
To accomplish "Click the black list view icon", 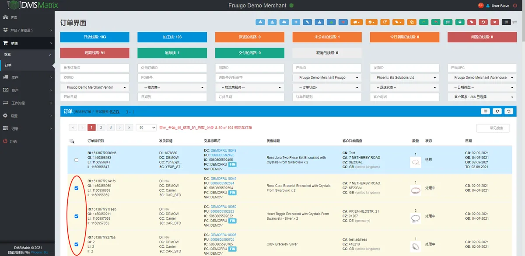I will pyautogui.click(x=507, y=22).
